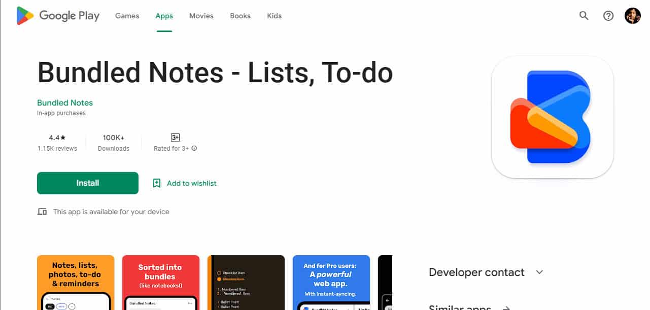Open the 'powerful web app' blue screenshot
Image resolution: width=650 pixels, height=310 pixels.
331,283
